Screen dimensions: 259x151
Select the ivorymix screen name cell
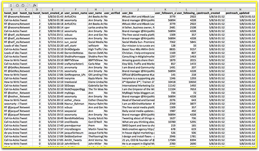click(76, 78)
